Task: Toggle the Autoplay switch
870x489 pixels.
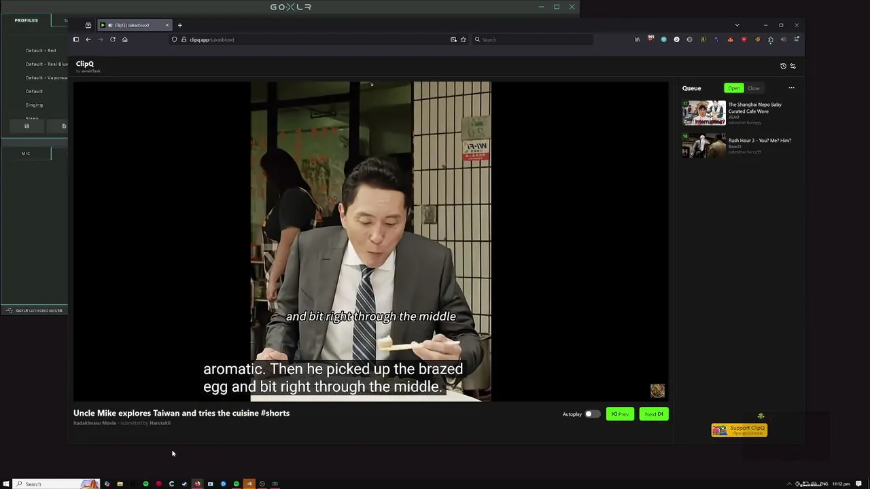Action: (592, 414)
